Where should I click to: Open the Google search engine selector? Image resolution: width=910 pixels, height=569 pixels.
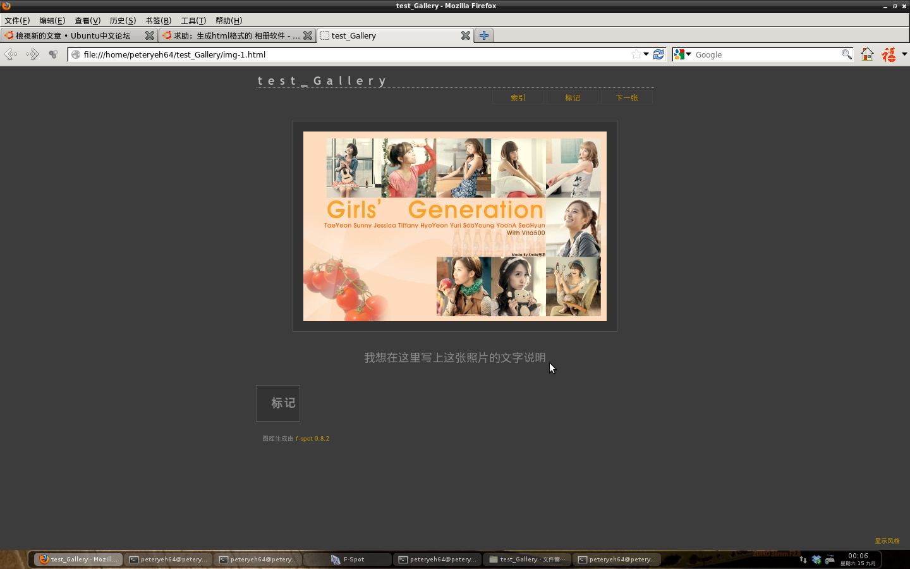pos(682,54)
